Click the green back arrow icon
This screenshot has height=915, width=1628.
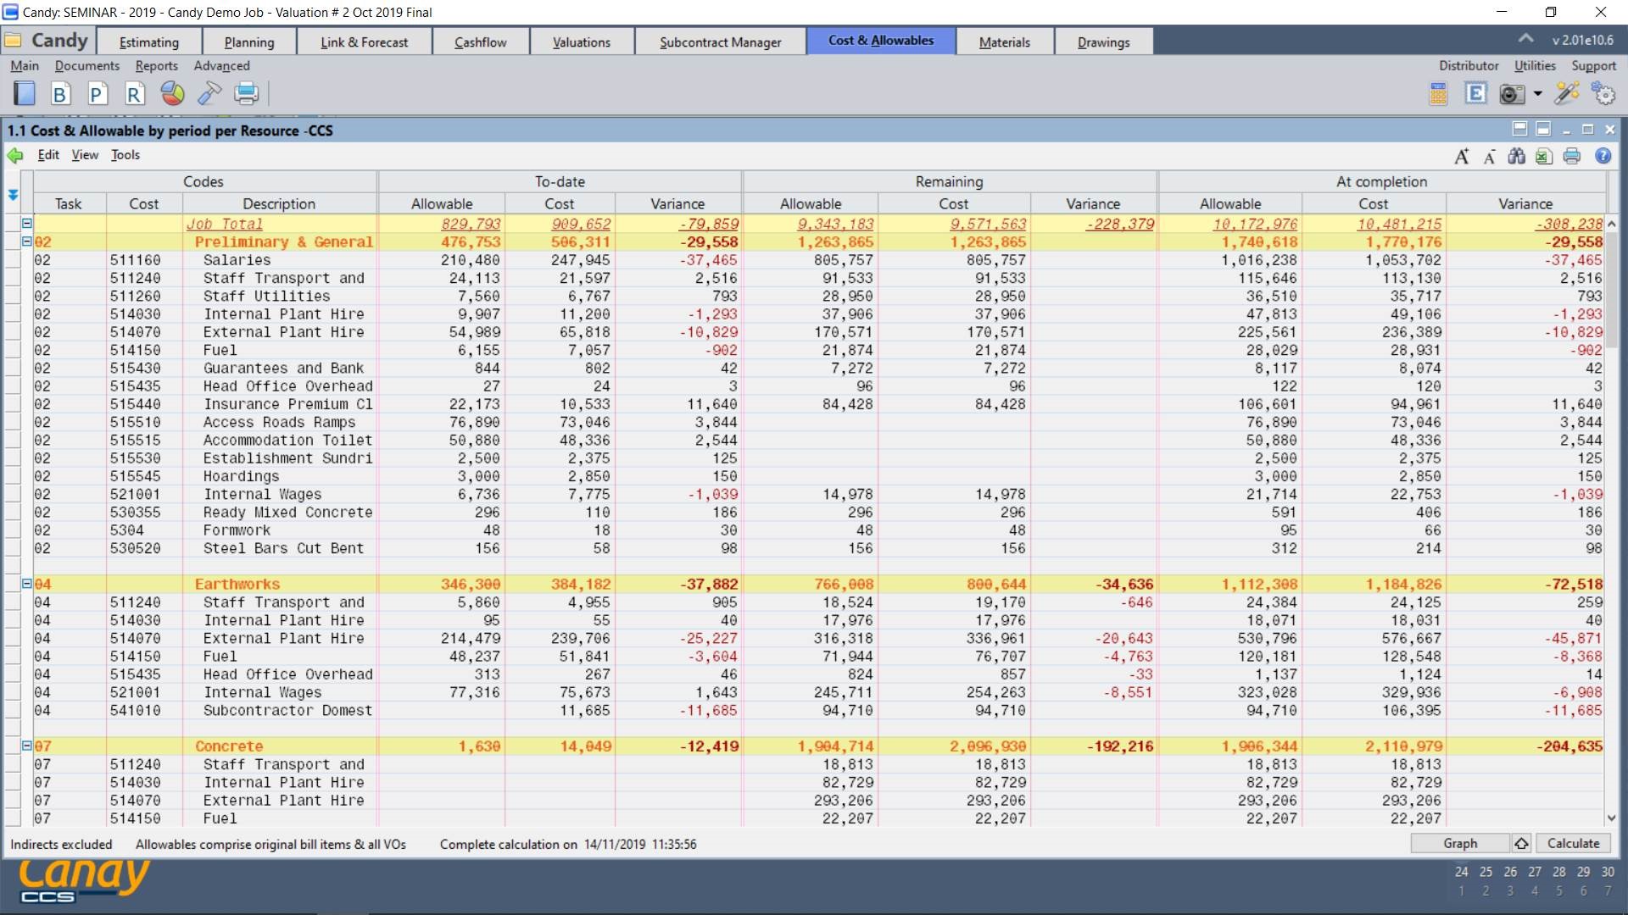[x=15, y=155]
